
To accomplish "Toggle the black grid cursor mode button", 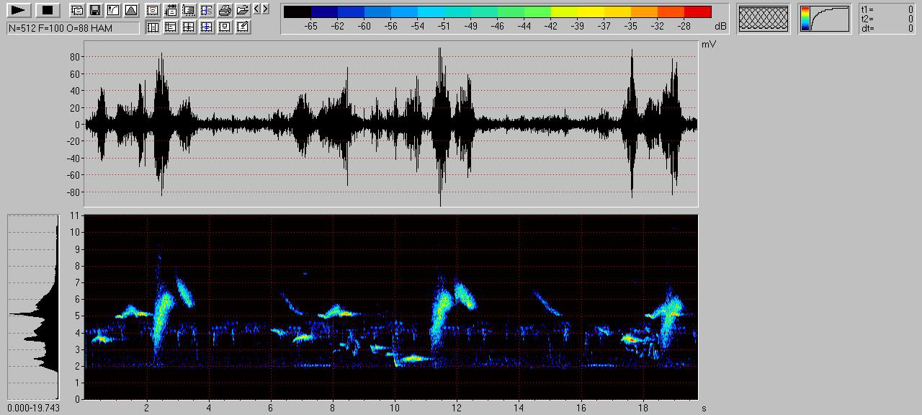I will (189, 27).
